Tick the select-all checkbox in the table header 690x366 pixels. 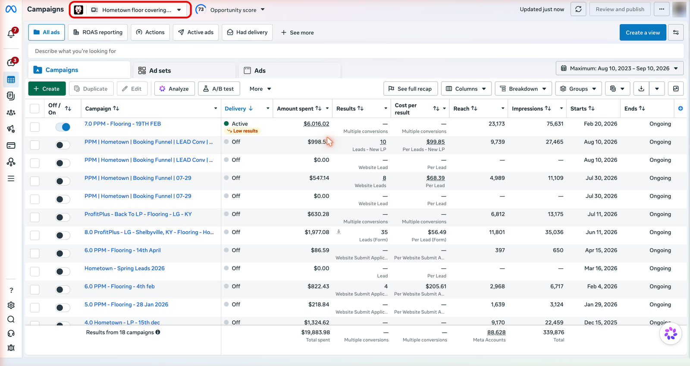coord(35,109)
